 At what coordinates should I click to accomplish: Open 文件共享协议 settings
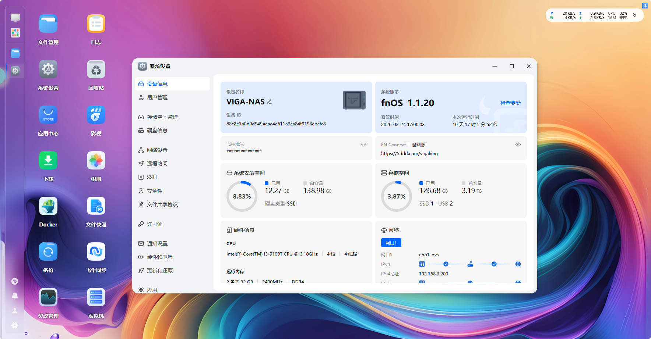173,204
